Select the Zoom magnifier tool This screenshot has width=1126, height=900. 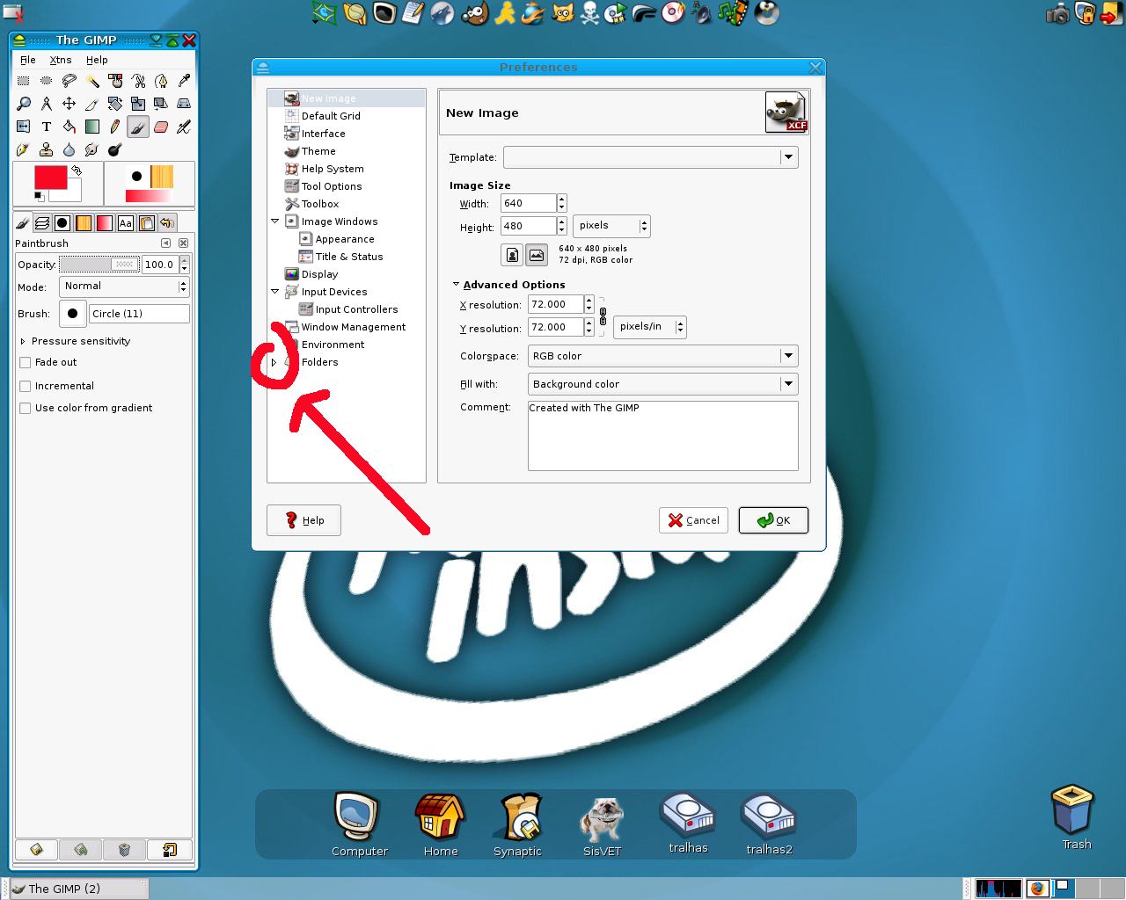(x=24, y=104)
